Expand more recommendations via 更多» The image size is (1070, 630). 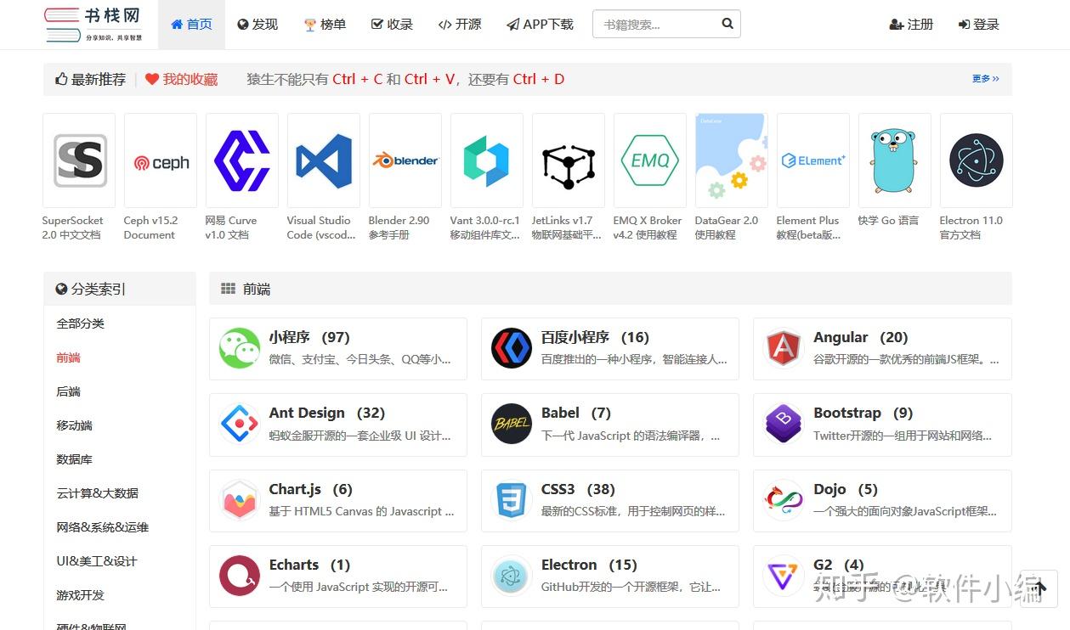(x=984, y=78)
